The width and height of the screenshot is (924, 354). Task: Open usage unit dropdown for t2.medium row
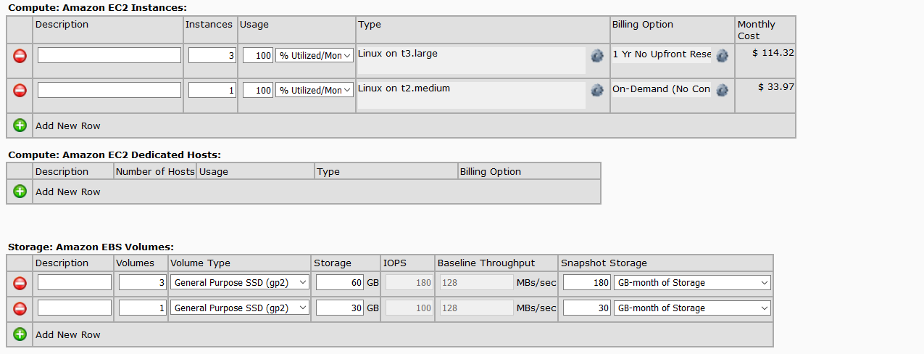pyautogui.click(x=315, y=90)
